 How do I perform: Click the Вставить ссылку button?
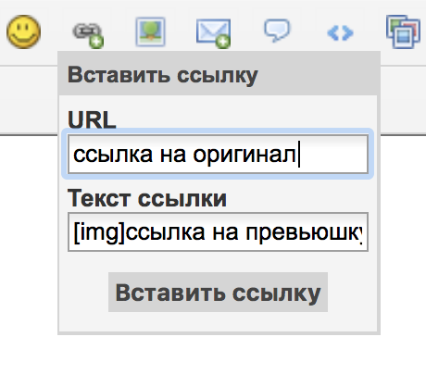218,292
